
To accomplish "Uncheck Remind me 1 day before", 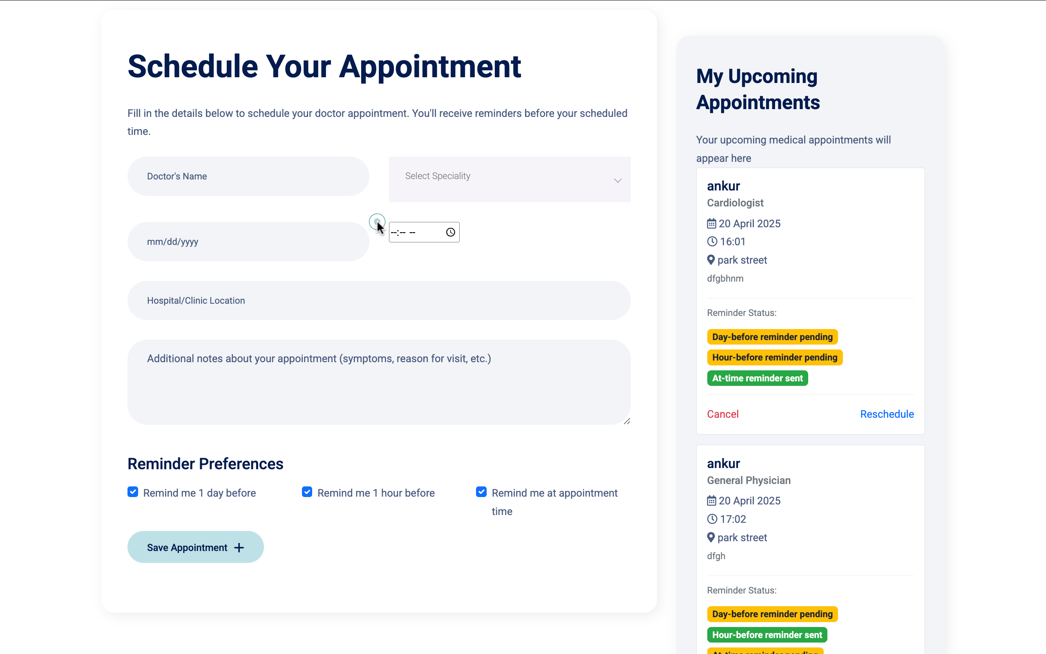I will pos(132,492).
